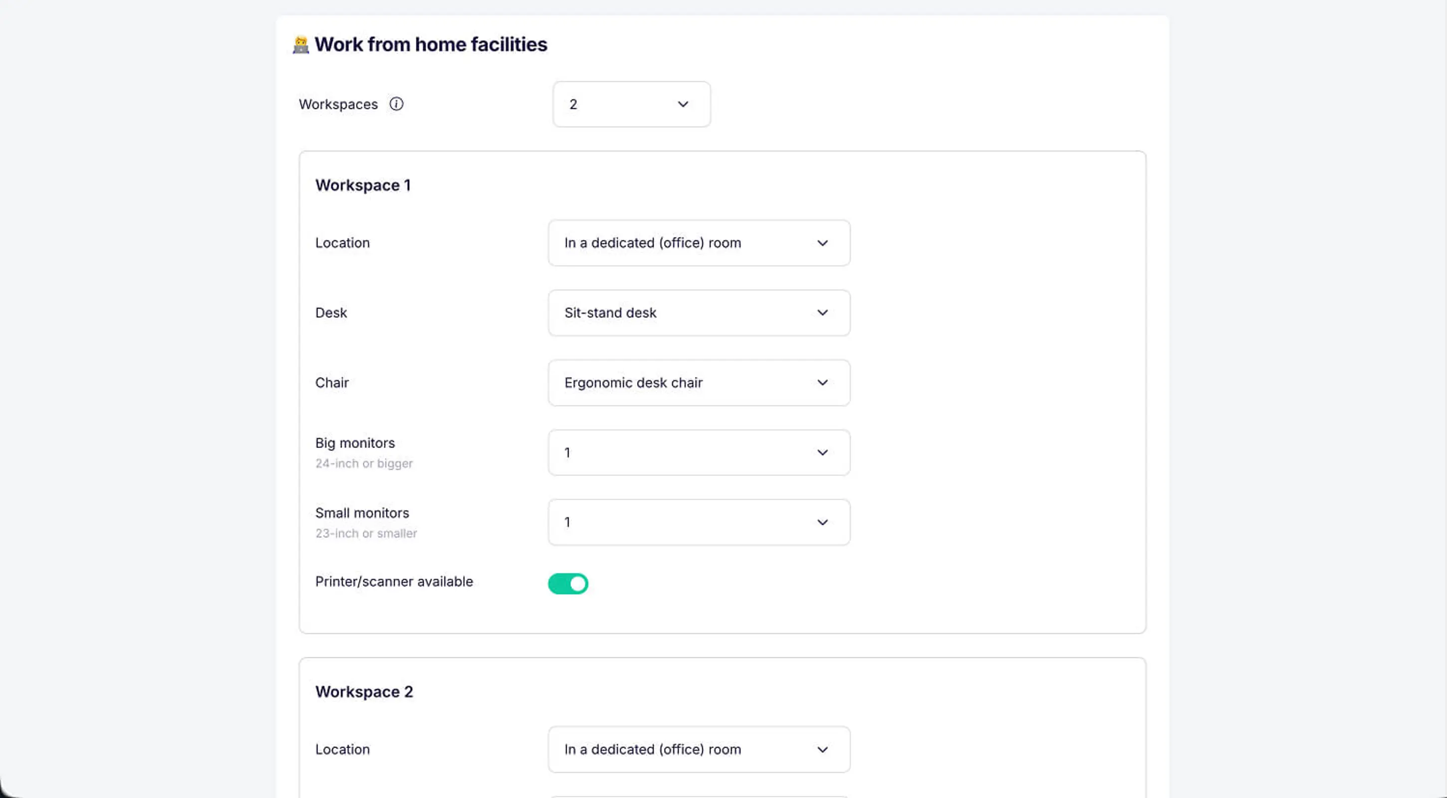Viewport: 1447px width, 798px height.
Task: Click the Workspace 2 section heading
Action: pyautogui.click(x=364, y=692)
